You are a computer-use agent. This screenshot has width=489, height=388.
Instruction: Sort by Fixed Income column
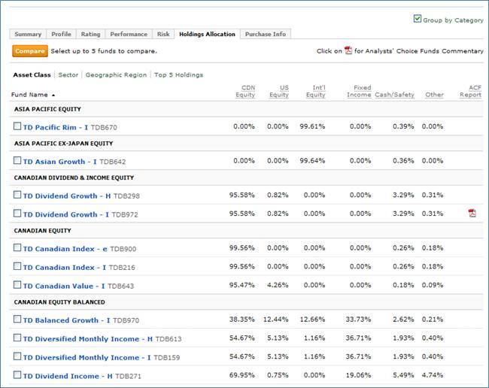tap(359, 91)
